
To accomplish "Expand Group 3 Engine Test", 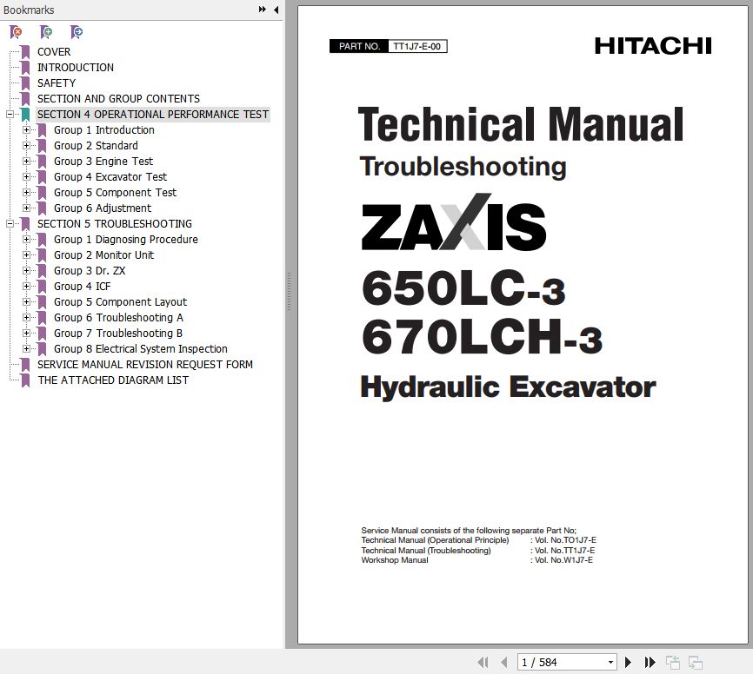I will pos(26,162).
